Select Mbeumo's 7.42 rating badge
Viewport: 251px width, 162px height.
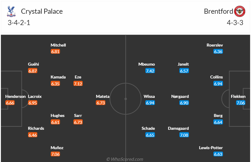pyautogui.click(x=150, y=71)
